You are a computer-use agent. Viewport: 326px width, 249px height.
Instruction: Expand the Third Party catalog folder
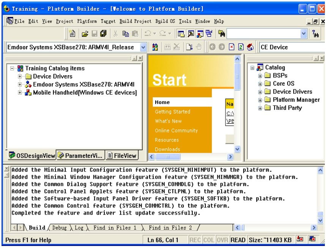[260, 108]
